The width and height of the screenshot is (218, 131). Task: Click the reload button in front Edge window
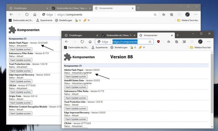click(82, 41)
